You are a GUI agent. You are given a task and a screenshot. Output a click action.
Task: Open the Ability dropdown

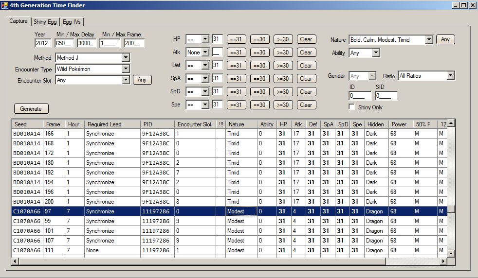[x=376, y=52]
